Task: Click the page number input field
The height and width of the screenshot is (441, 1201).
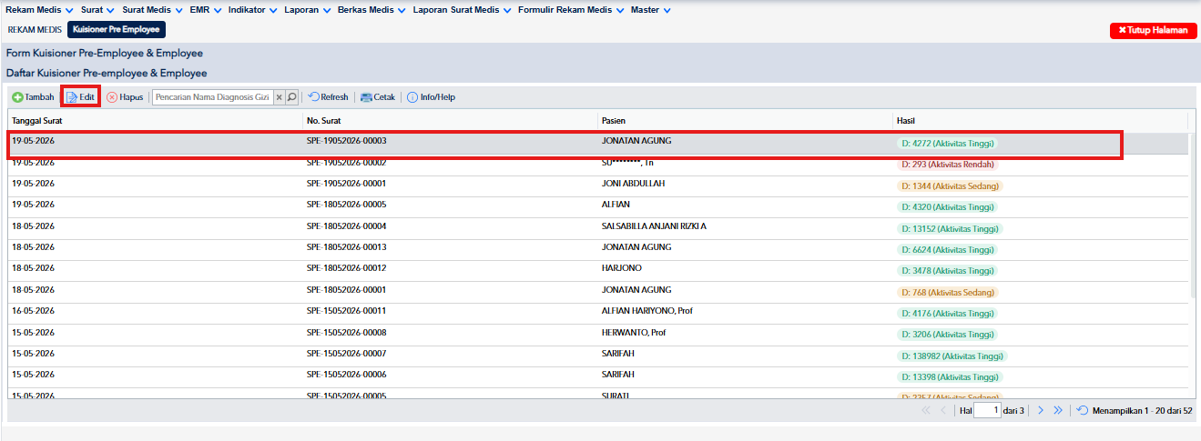Action: (988, 411)
